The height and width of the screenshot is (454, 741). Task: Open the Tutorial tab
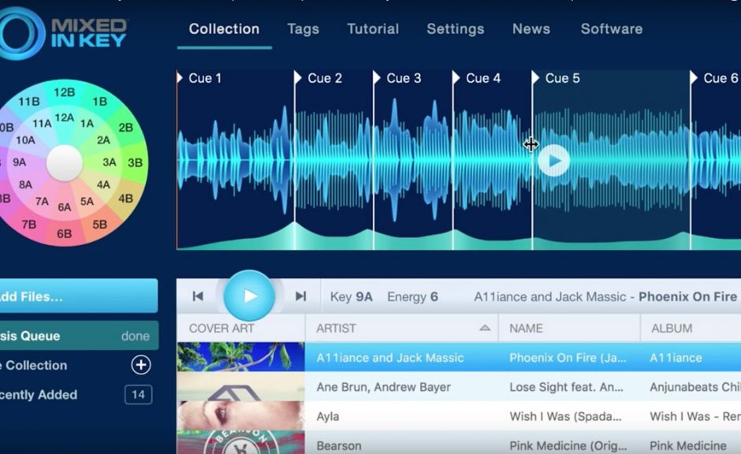click(373, 29)
